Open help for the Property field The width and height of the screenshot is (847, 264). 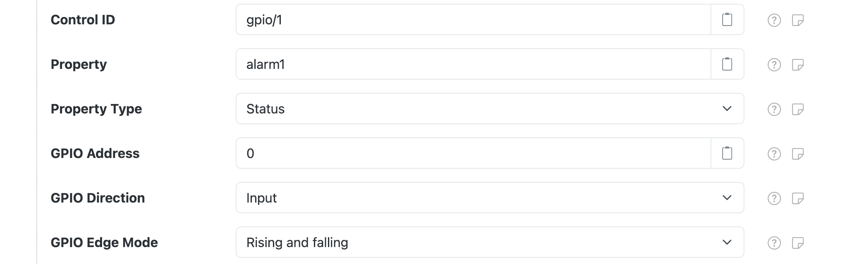click(773, 64)
